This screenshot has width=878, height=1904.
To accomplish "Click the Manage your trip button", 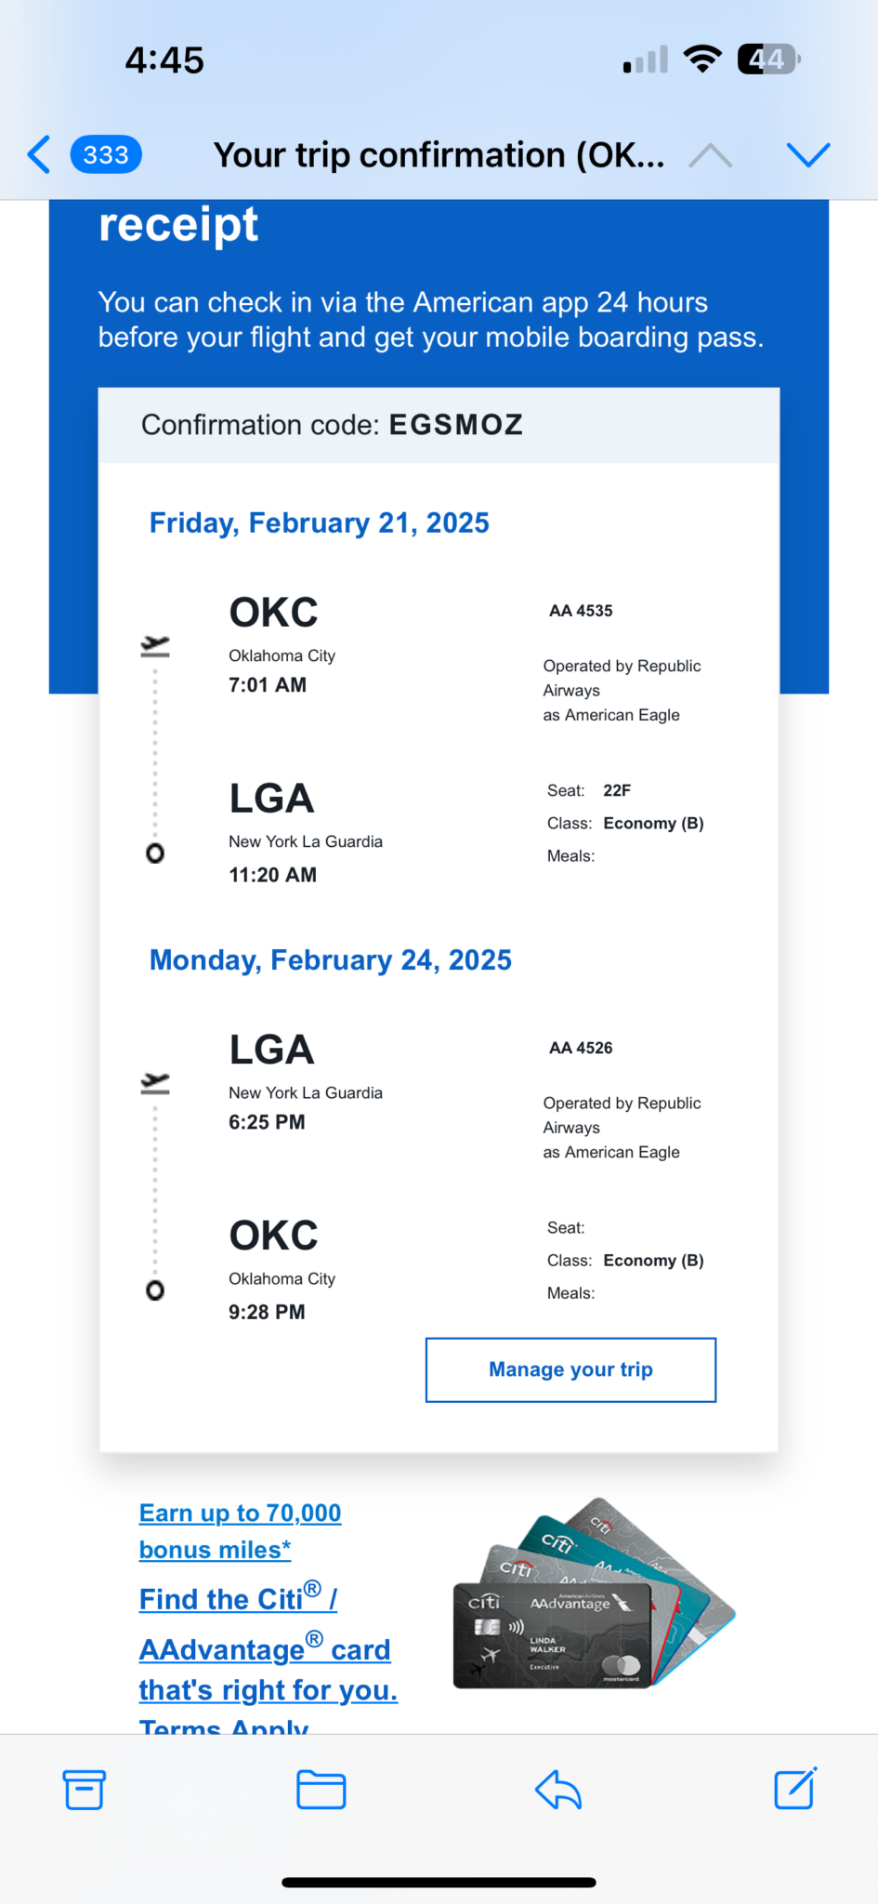I will pos(570,1369).
